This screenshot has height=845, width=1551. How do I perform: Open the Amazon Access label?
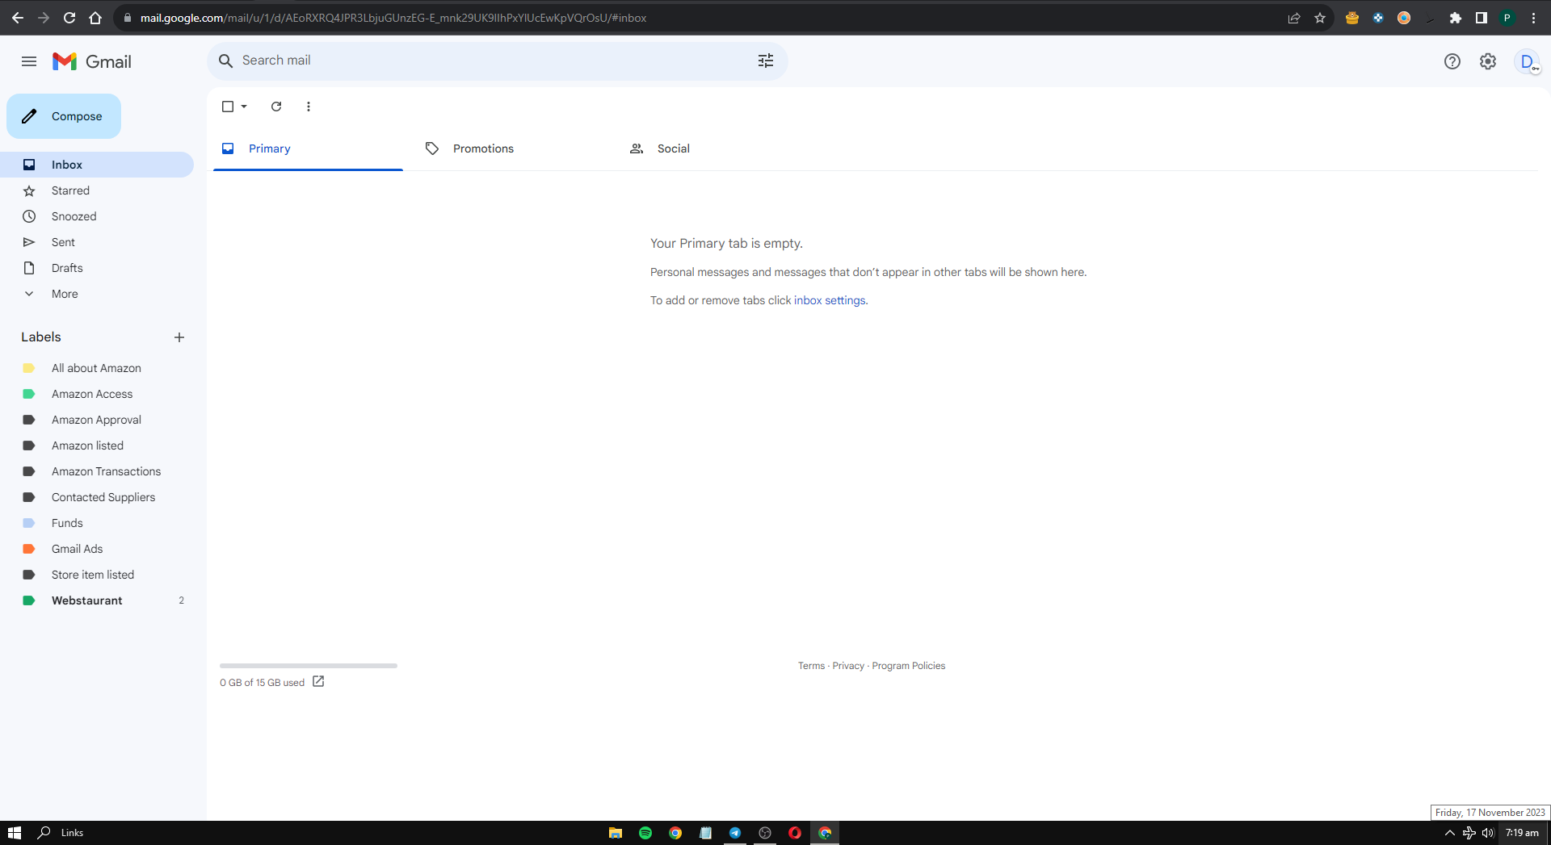tap(97, 394)
